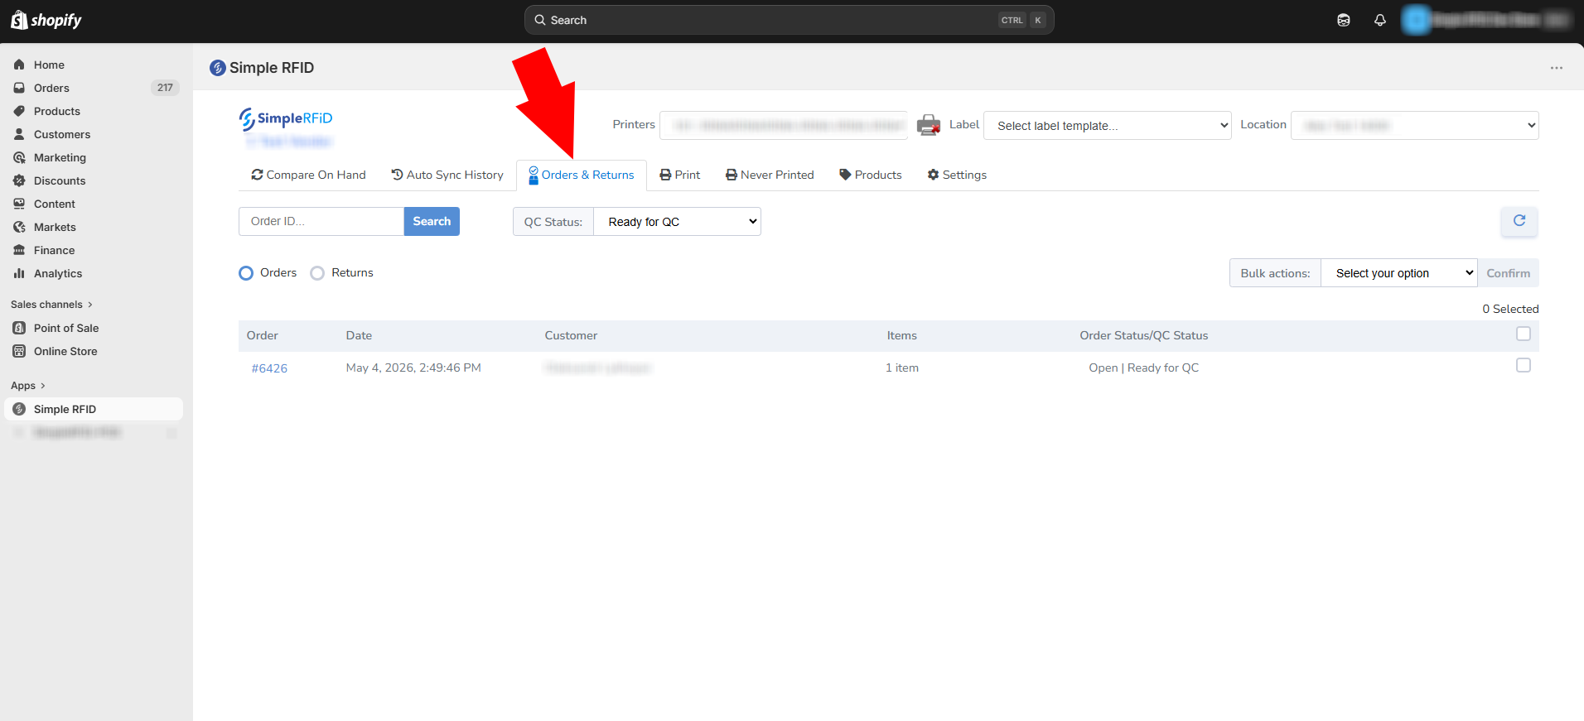This screenshot has width=1584, height=721.
Task: Expand the Sales channels section
Action: click(51, 305)
